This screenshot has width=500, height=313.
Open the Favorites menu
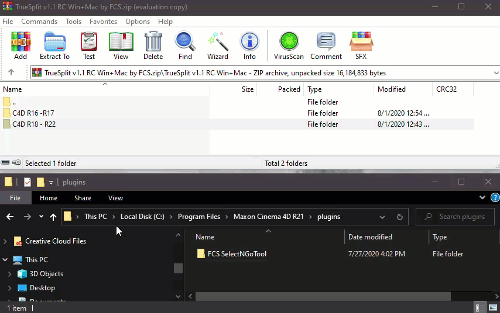(103, 21)
